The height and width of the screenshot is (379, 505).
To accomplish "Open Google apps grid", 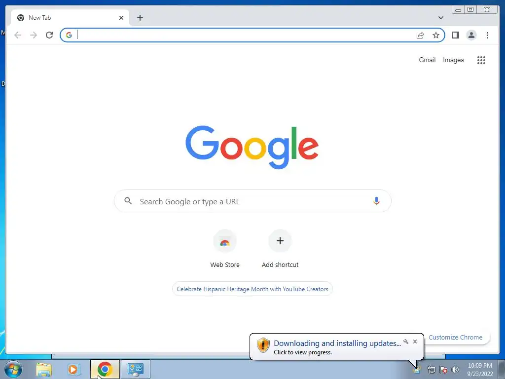I will (x=481, y=60).
